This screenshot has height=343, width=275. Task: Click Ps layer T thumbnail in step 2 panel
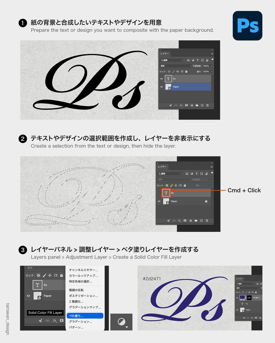tap(166, 193)
